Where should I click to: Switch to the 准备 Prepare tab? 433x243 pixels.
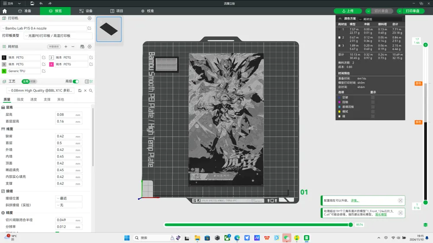pyautogui.click(x=25, y=11)
